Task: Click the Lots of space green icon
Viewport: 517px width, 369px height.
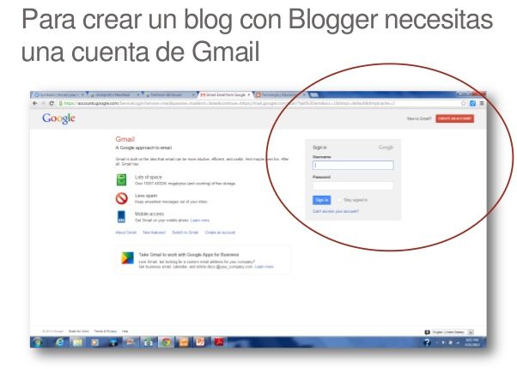Action: (122, 180)
